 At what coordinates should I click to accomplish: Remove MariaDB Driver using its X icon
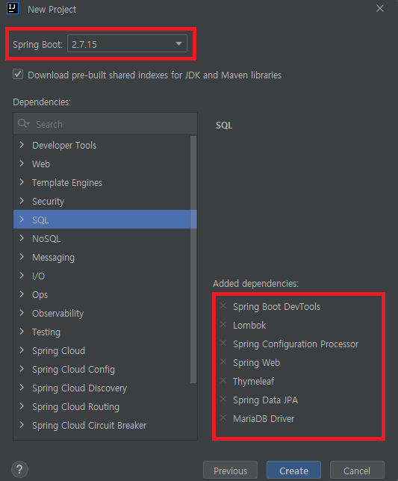pos(223,418)
